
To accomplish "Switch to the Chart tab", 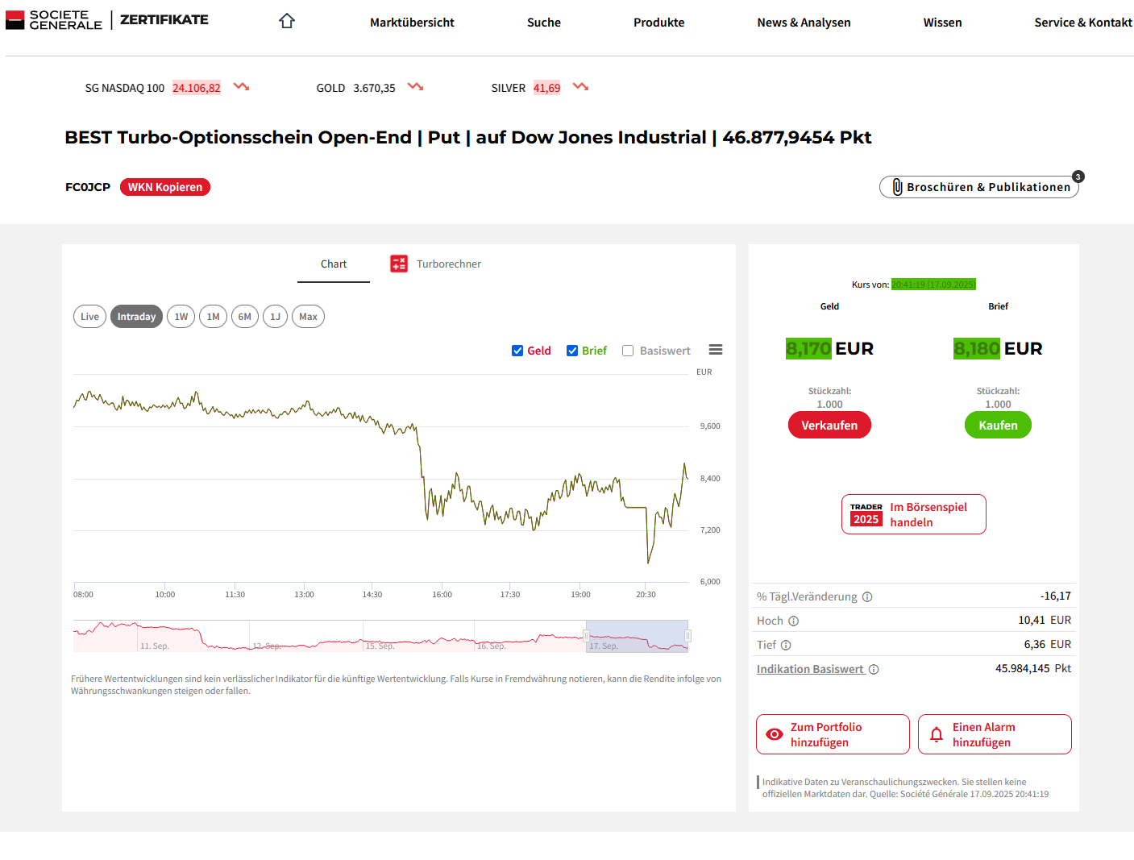I will click(x=333, y=264).
